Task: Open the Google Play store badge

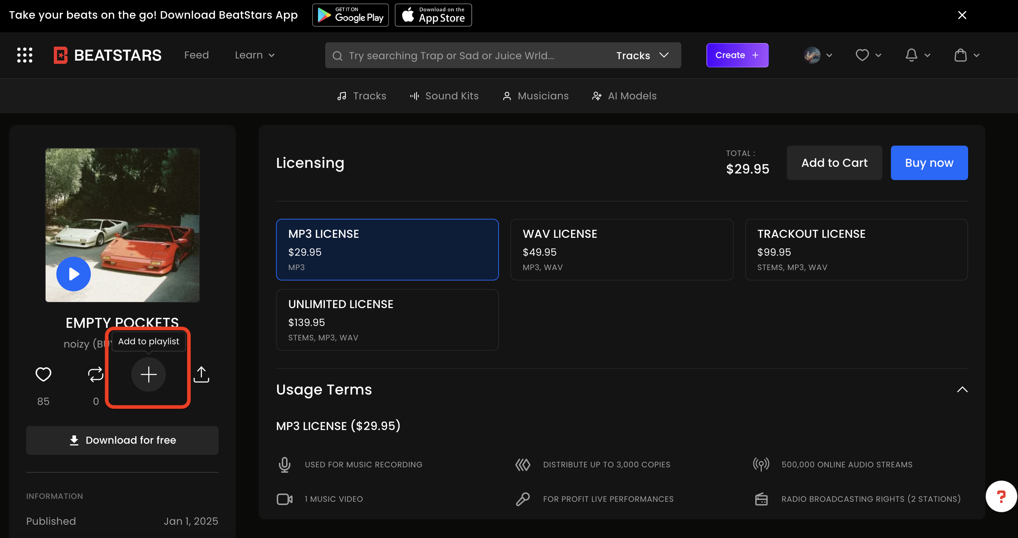Action: 350,15
